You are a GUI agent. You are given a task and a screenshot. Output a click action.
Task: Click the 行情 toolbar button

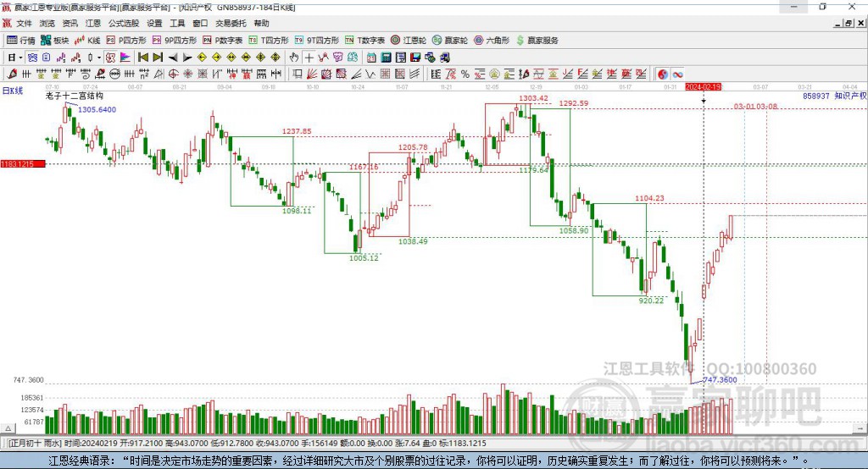(x=21, y=41)
